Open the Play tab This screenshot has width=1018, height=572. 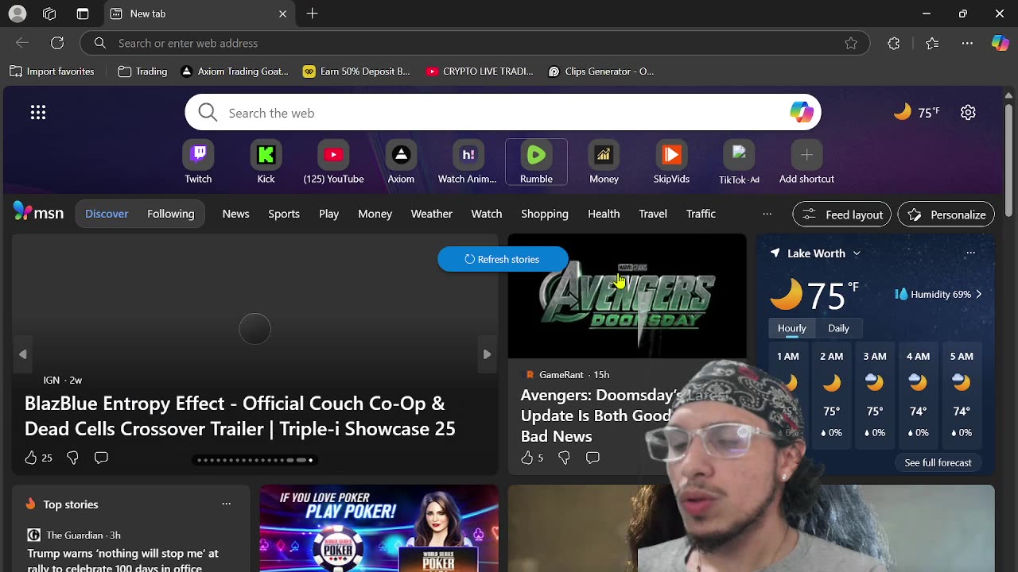pyautogui.click(x=328, y=214)
